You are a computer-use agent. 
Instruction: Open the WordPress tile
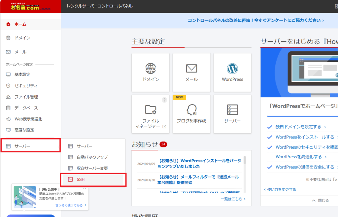click(232, 73)
